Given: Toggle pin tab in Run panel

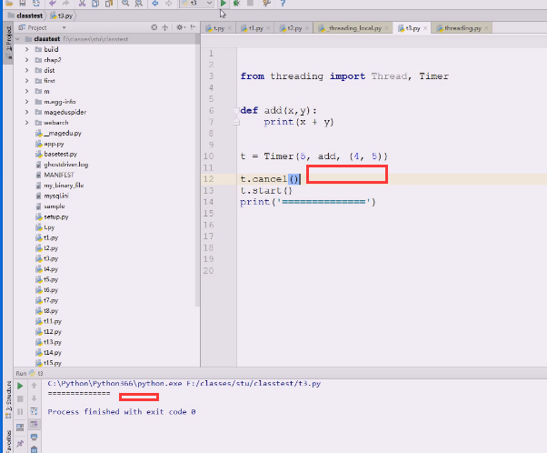Looking at the screenshot, I should tap(20, 444).
